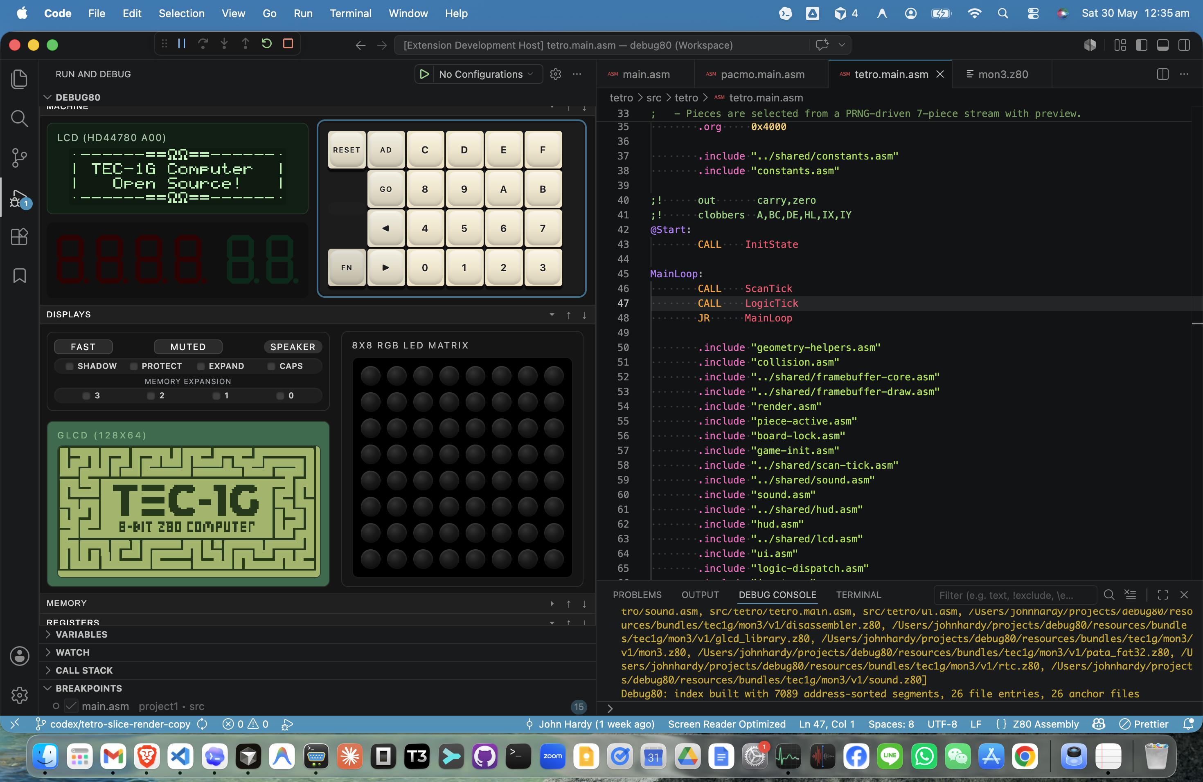Open the Bookmarks view in activity bar
The height and width of the screenshot is (782, 1203).
19,276
